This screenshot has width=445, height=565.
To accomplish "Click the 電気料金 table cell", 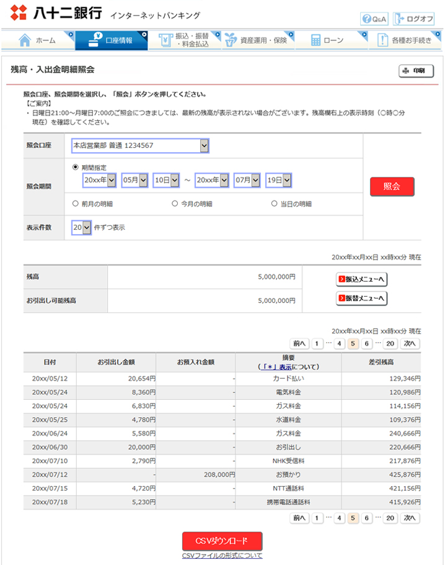I will [x=289, y=392].
